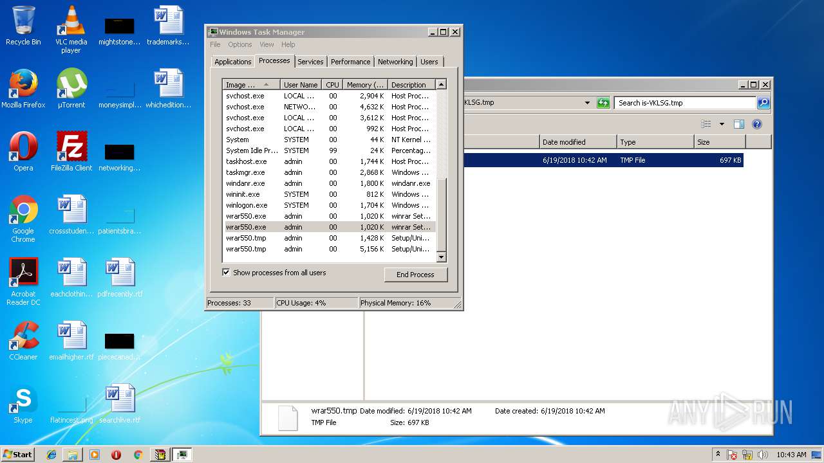The width and height of the screenshot is (824, 463).
Task: Select the networking desktop file
Action: point(120,156)
